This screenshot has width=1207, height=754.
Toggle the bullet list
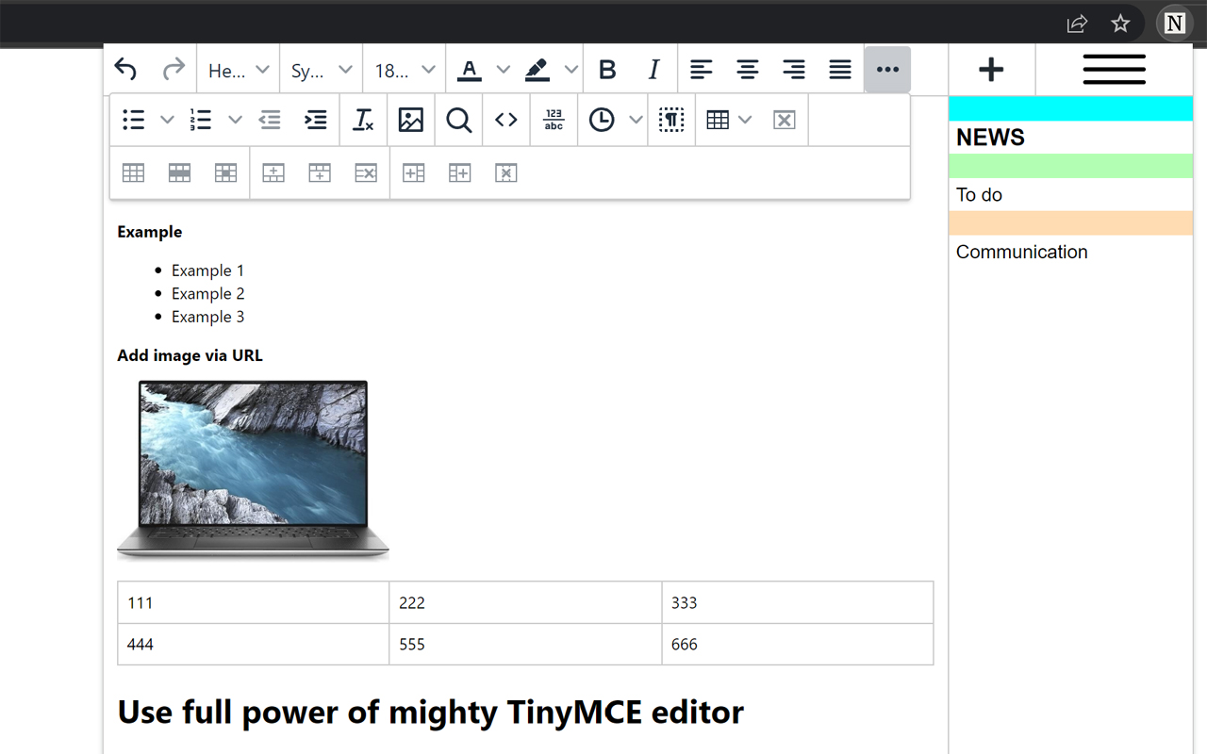tap(134, 120)
